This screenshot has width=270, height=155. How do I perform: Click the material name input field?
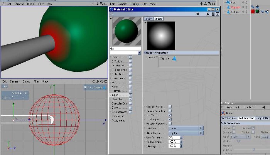pyautogui.click(x=125, y=49)
